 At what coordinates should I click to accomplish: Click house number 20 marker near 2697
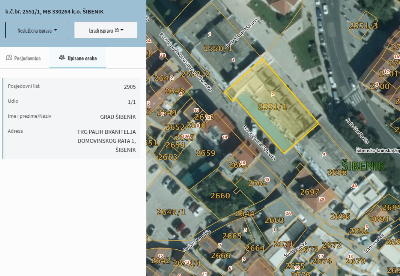pos(322,199)
